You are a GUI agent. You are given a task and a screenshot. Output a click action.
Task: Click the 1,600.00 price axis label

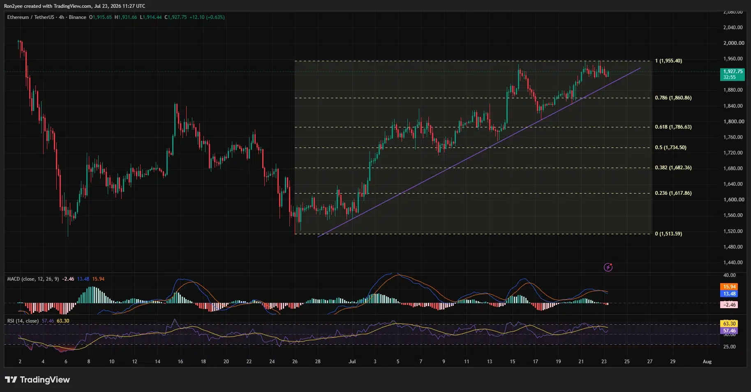(x=734, y=200)
